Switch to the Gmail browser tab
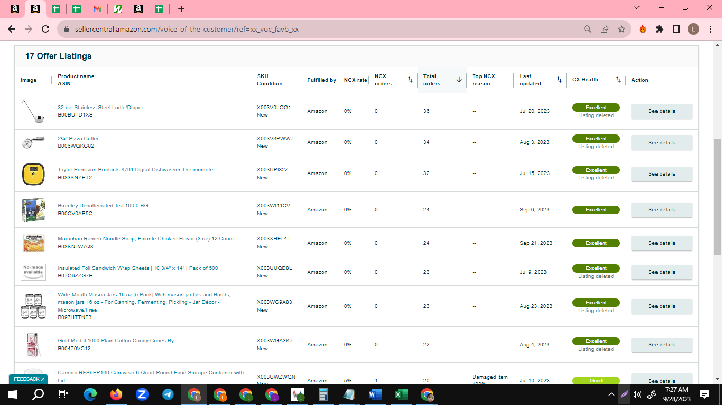The image size is (722, 405). (x=97, y=9)
